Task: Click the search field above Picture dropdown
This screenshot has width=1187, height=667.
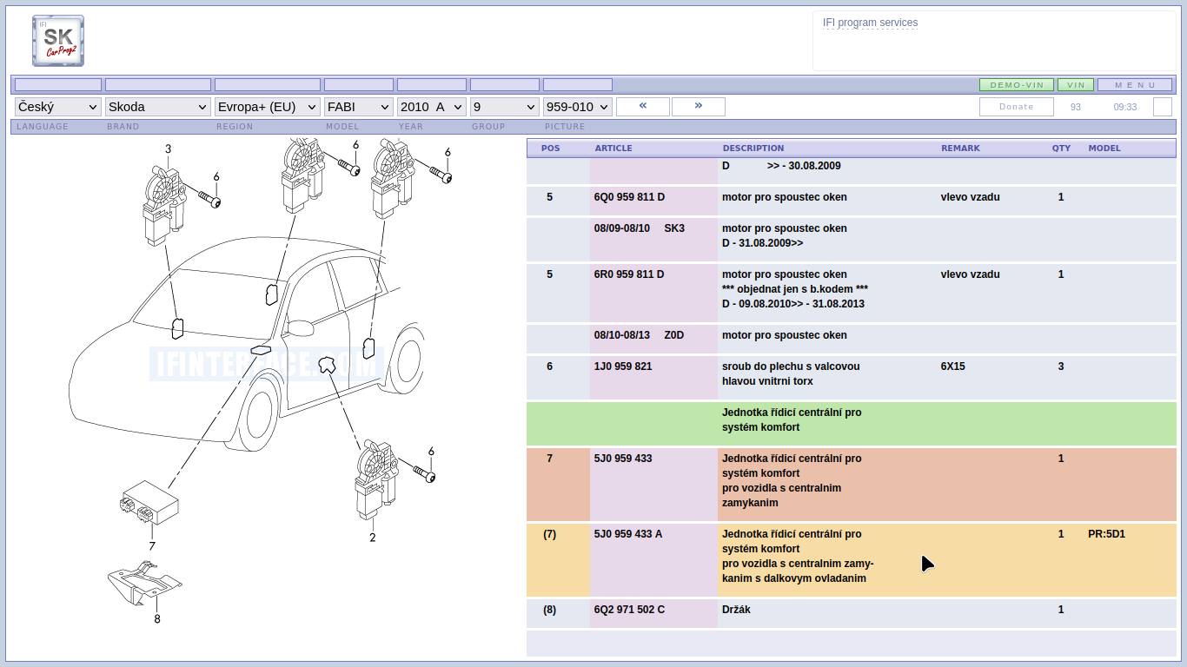Action: click(578, 85)
